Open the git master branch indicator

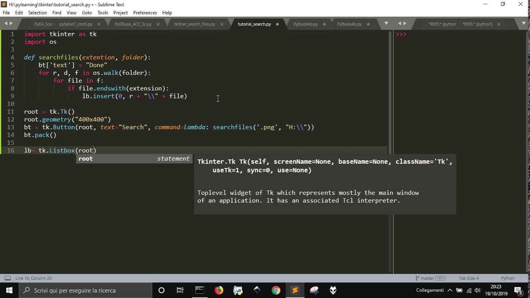424,278
